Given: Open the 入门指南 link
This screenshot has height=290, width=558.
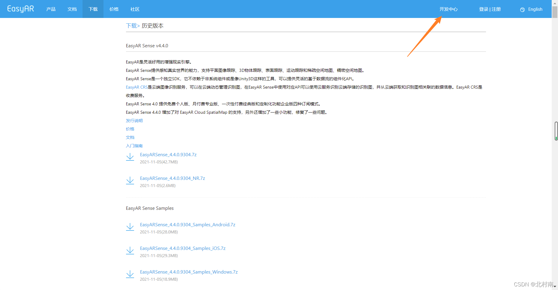Looking at the screenshot, I should [x=134, y=146].
